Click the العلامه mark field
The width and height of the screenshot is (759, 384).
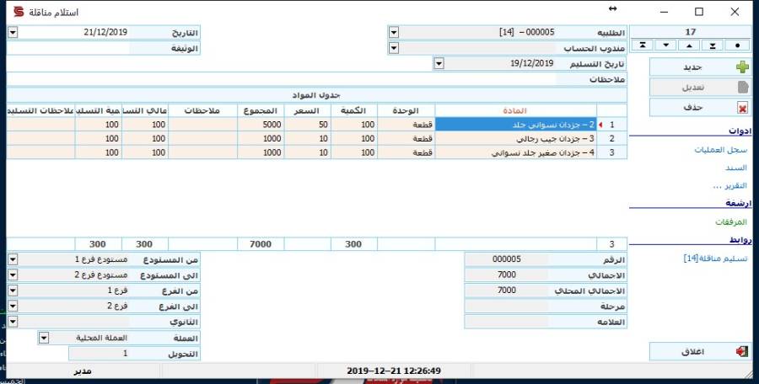(507, 322)
